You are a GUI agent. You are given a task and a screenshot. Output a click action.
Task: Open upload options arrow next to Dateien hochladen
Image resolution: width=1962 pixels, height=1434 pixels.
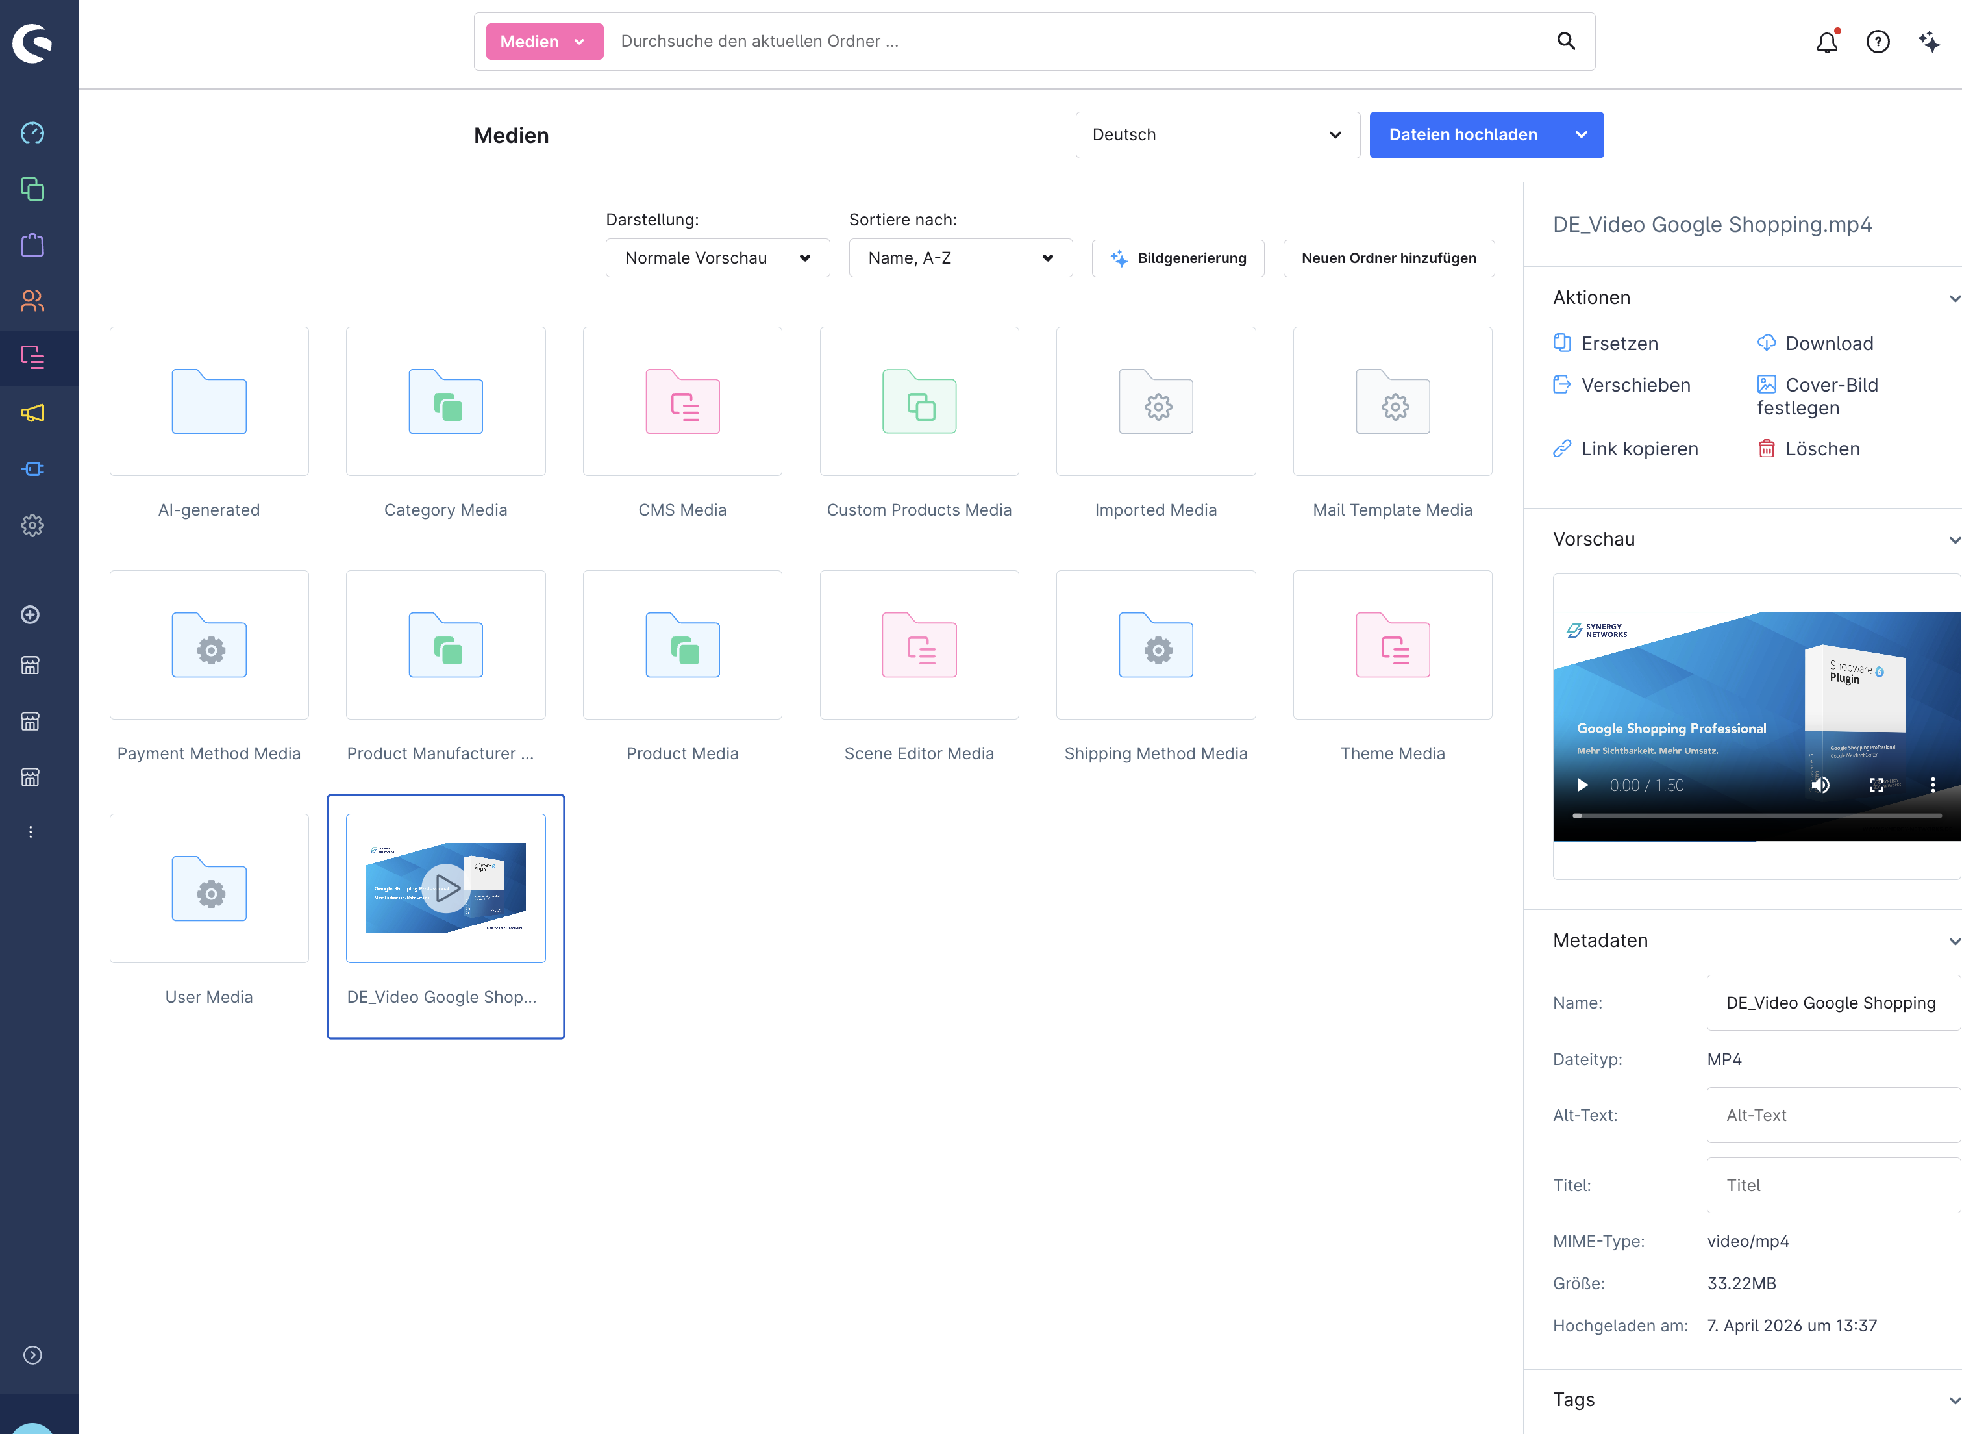tap(1581, 134)
